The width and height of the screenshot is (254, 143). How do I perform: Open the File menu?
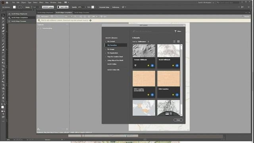click(13, 3)
